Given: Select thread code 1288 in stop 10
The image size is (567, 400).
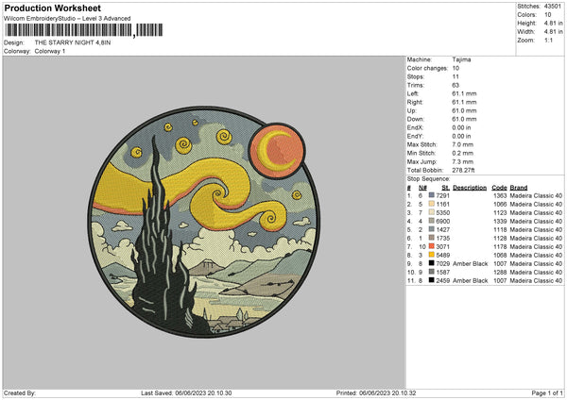Looking at the screenshot, I should point(500,273).
